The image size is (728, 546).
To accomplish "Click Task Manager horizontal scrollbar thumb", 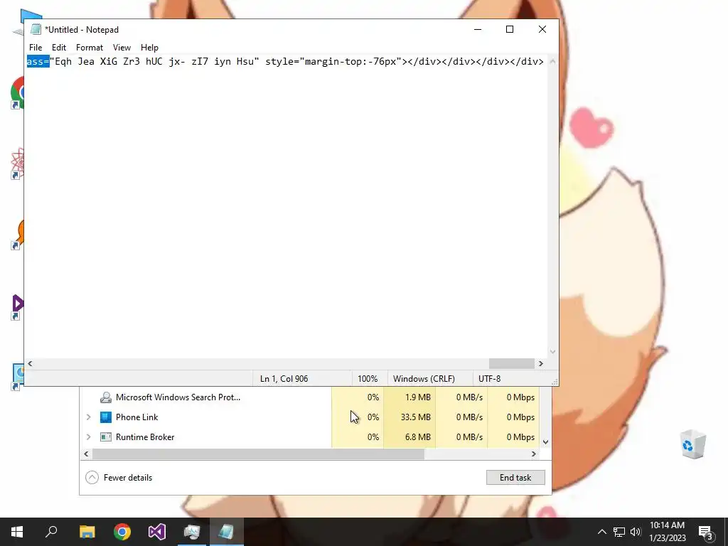I will pyautogui.click(x=258, y=454).
